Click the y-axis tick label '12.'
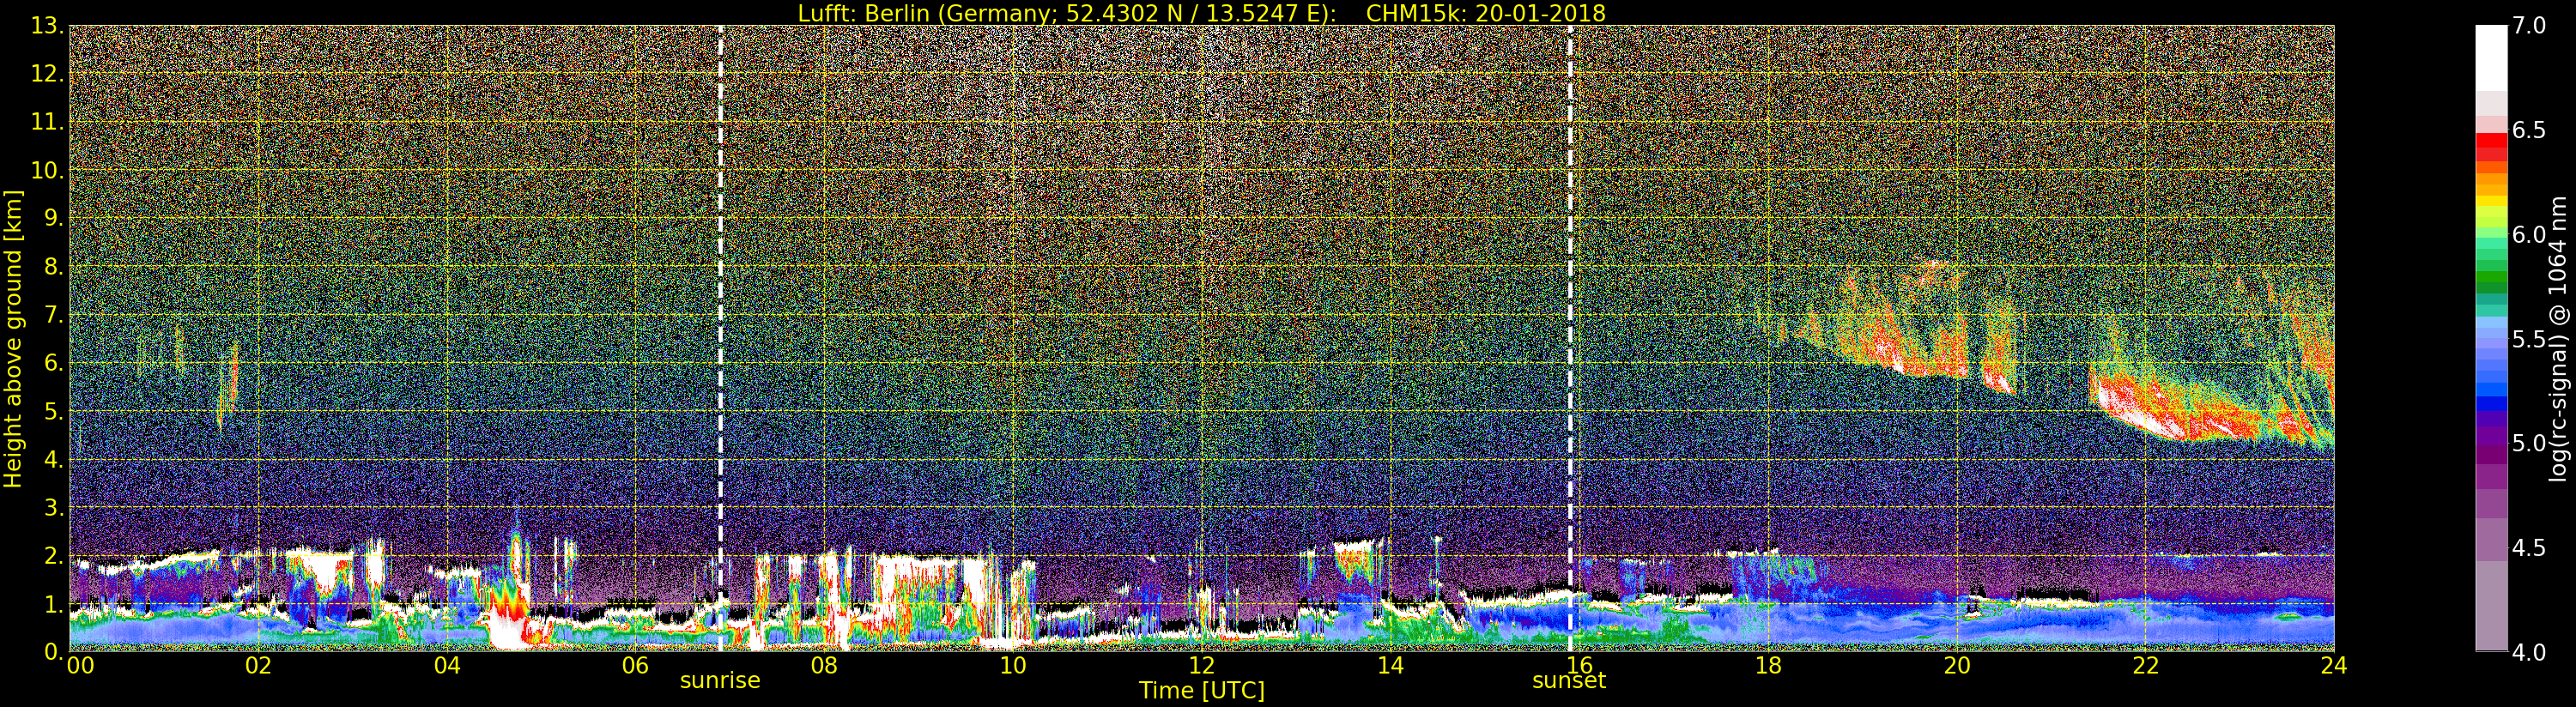 [x=46, y=74]
